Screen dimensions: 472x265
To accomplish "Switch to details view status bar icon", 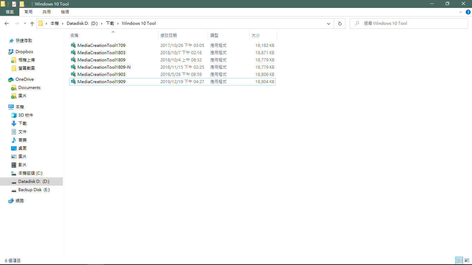I will point(459,261).
